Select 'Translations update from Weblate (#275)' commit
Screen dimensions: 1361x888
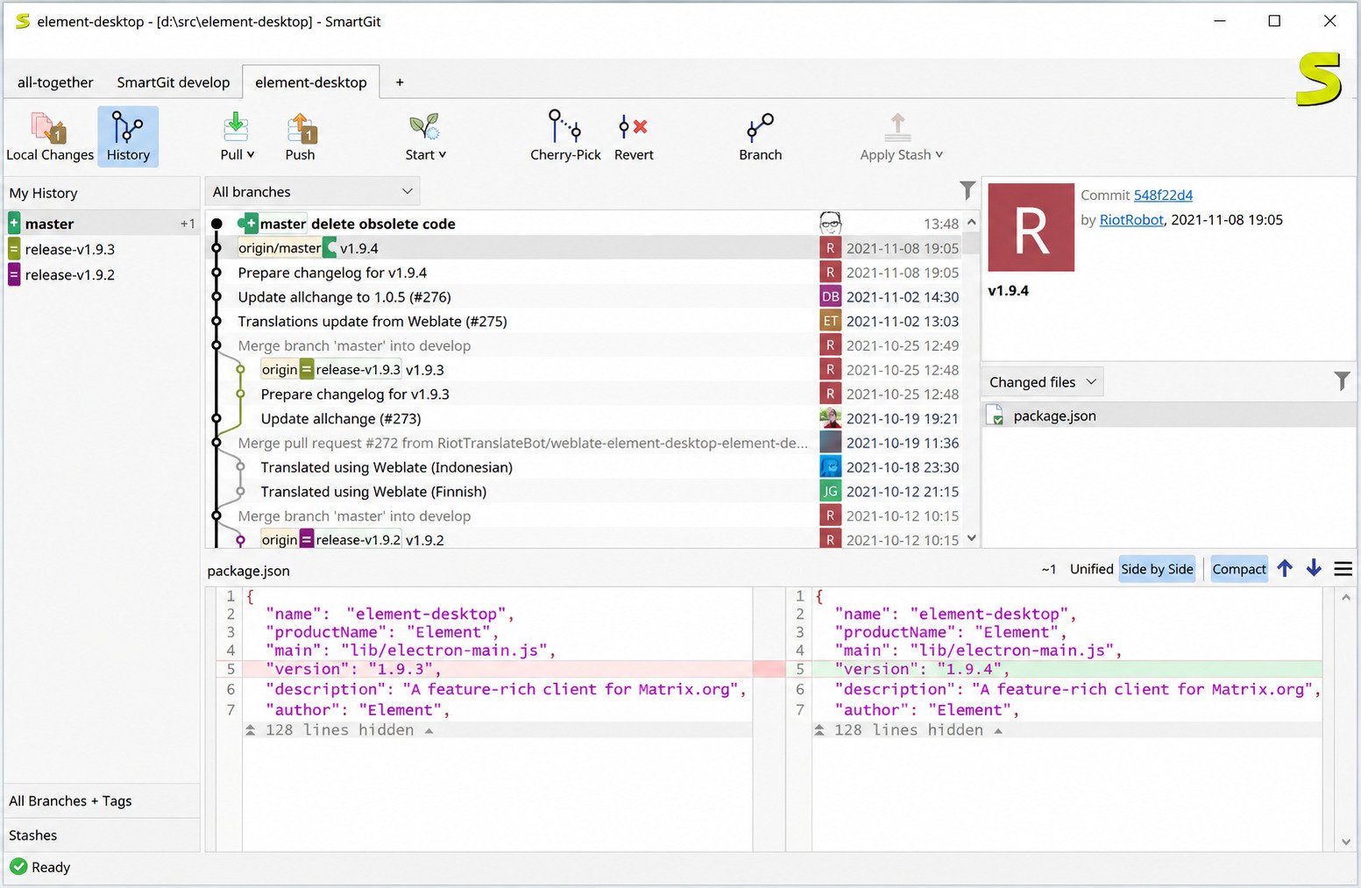tap(585, 321)
